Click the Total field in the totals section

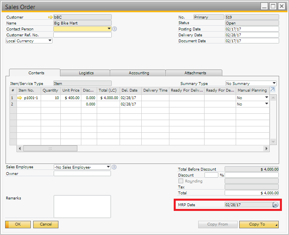(x=251, y=193)
